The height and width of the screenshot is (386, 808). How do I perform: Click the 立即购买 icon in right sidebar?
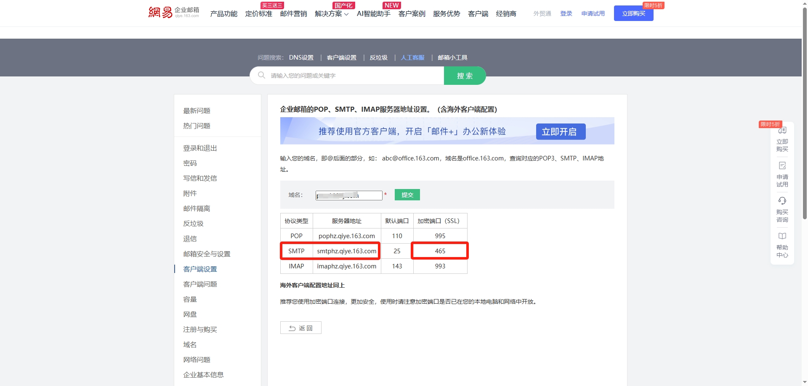pos(782,131)
